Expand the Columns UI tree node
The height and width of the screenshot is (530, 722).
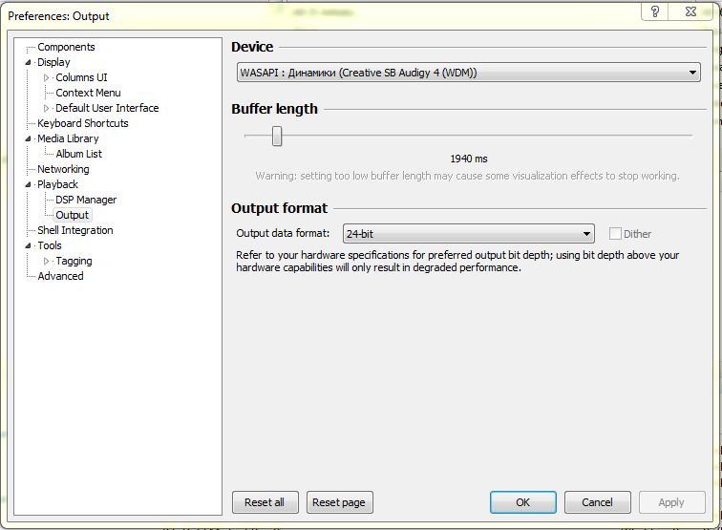point(46,77)
